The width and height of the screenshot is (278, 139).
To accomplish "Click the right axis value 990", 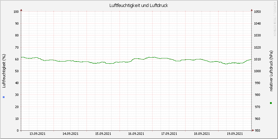I will pos(257,83).
